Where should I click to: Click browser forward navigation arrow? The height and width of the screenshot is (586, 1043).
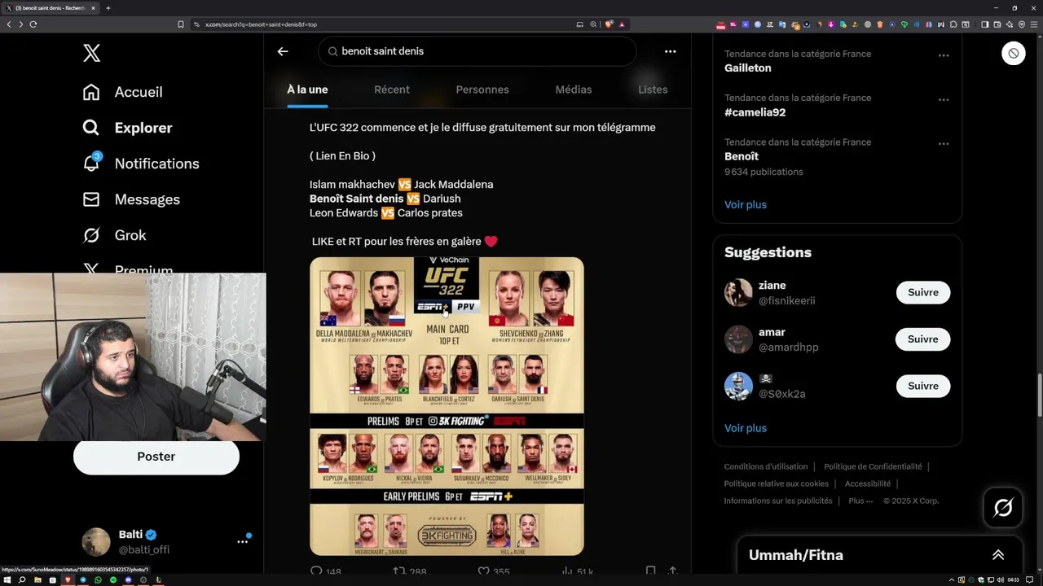(20, 24)
